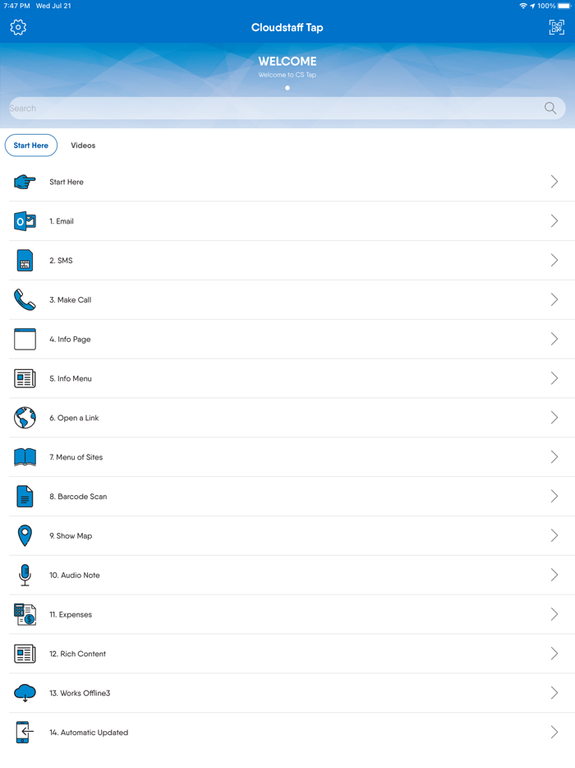Open the "7. Menu of Sites" label
Screen dimensions: 575x768
(76, 457)
